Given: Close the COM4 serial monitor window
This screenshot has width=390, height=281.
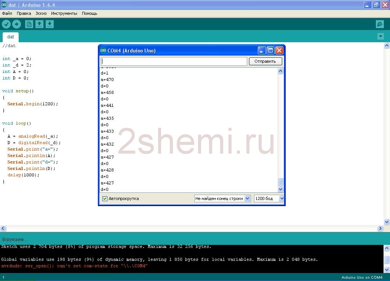Looking at the screenshot, I should 279,51.
